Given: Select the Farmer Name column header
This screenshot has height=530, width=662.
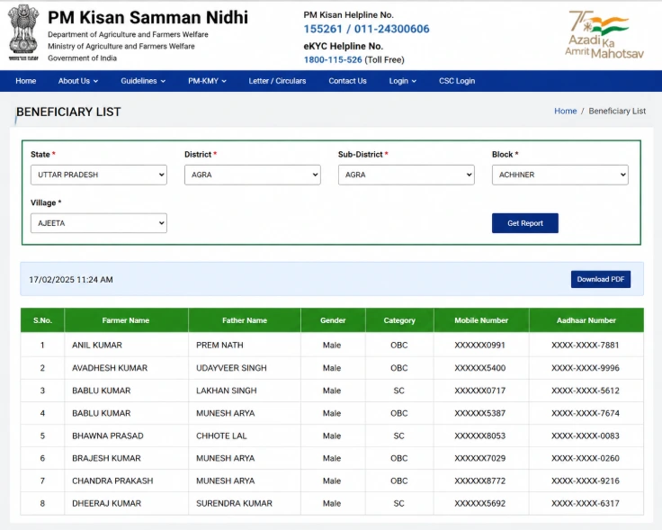Looking at the screenshot, I should [x=126, y=320].
